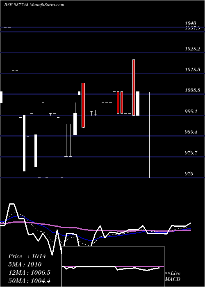Select the 1018.5 price axis label

192,70
